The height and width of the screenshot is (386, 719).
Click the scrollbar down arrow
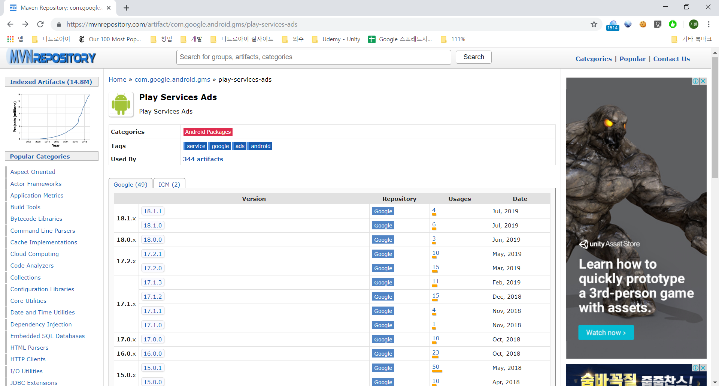[715, 382]
